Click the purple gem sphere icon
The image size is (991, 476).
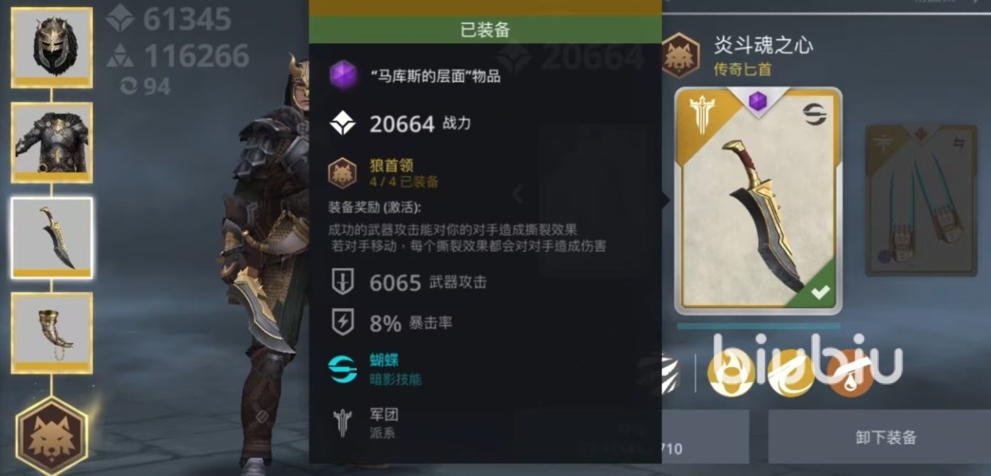click(343, 76)
